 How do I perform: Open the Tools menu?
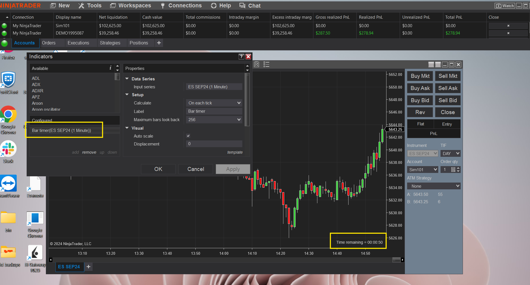[90, 6]
